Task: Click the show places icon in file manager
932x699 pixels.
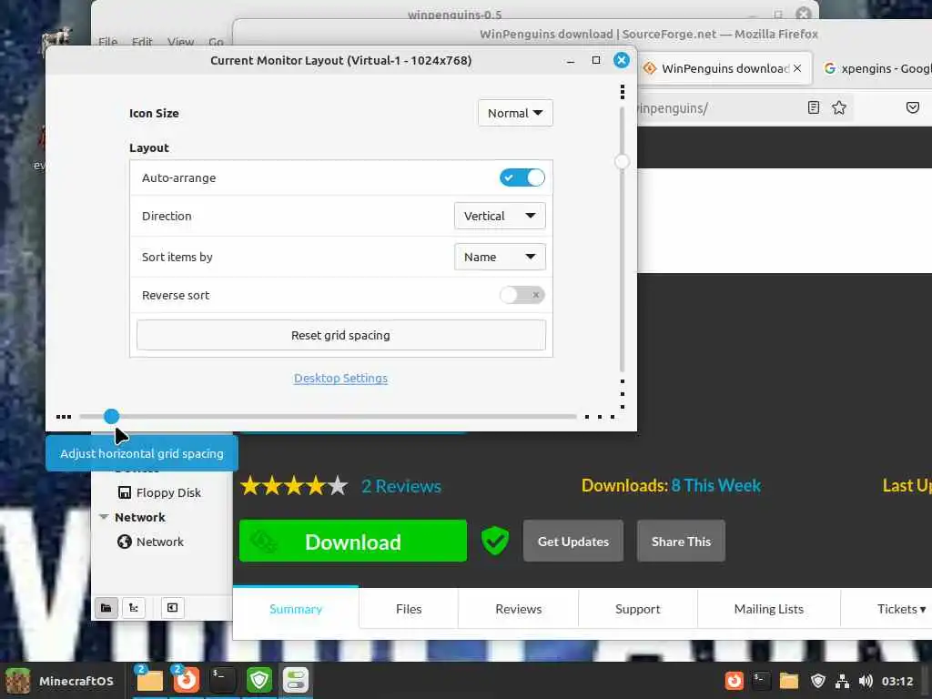Action: (x=106, y=607)
